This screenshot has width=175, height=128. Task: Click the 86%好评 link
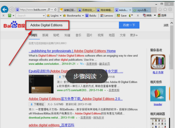pos(99,117)
